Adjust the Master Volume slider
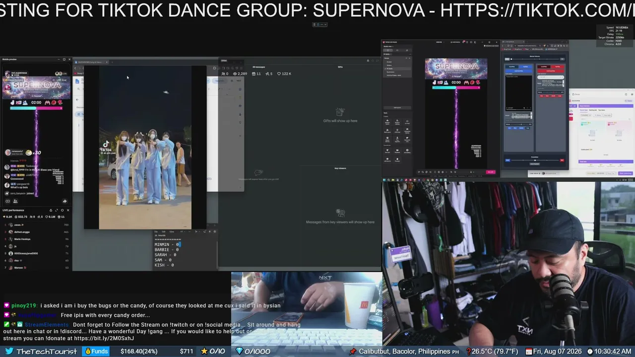635x357 pixels. (535, 59)
